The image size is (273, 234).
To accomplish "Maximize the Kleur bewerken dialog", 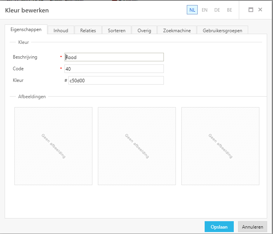I will pos(251,10).
